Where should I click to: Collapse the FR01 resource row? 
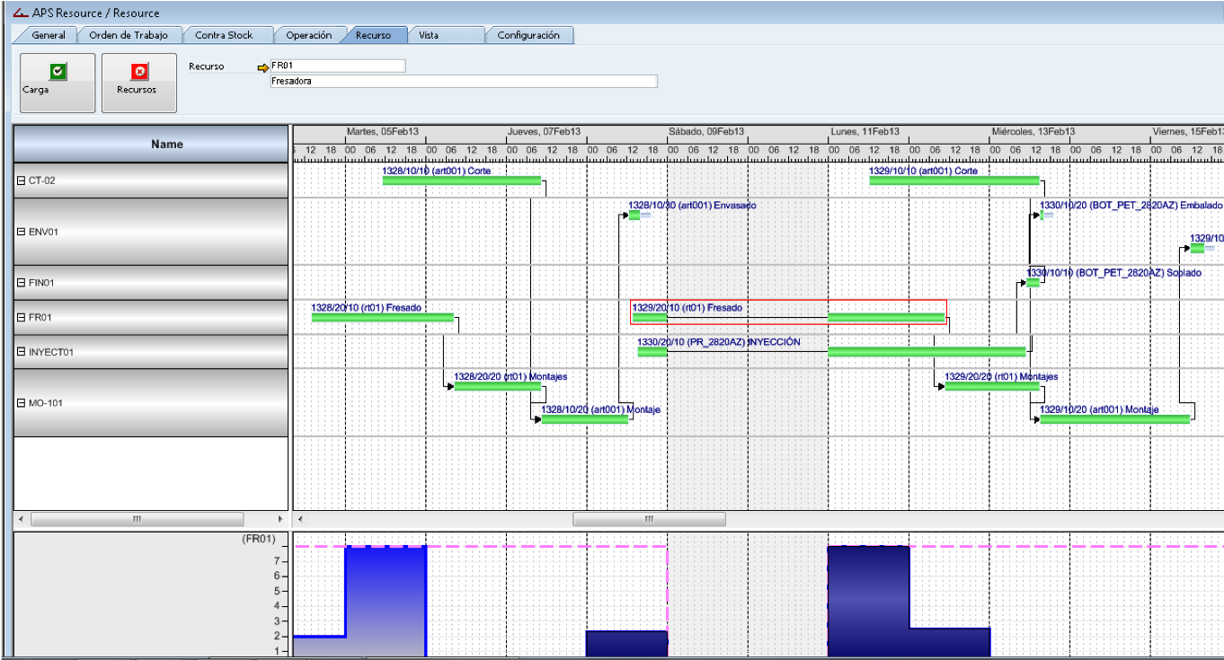click(x=21, y=317)
